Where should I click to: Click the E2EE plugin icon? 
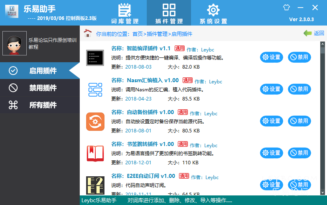pyautogui.click(x=95, y=185)
